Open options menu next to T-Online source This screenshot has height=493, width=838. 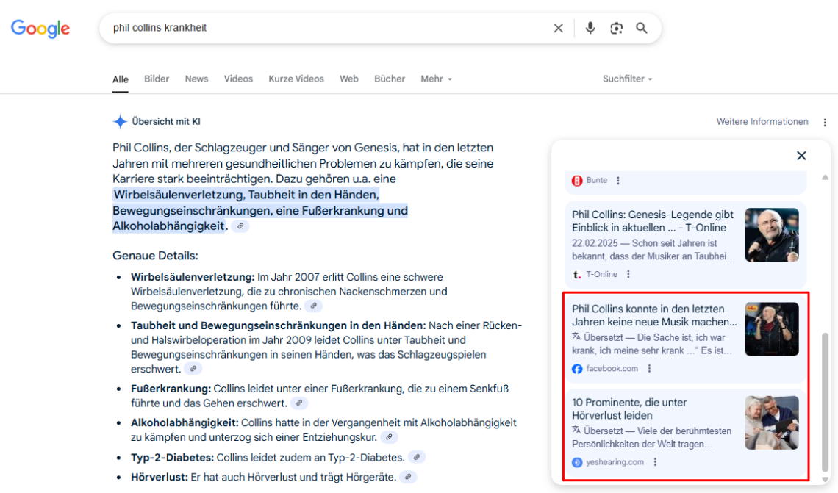tap(628, 275)
